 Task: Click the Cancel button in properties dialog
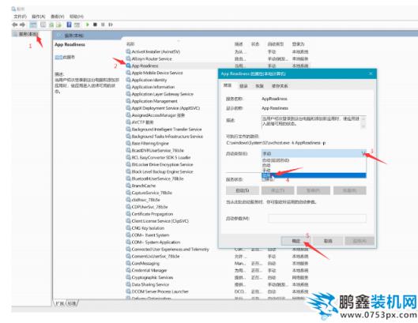coord(328,241)
